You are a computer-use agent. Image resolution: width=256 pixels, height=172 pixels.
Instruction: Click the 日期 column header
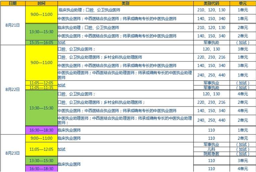pos(13,3)
